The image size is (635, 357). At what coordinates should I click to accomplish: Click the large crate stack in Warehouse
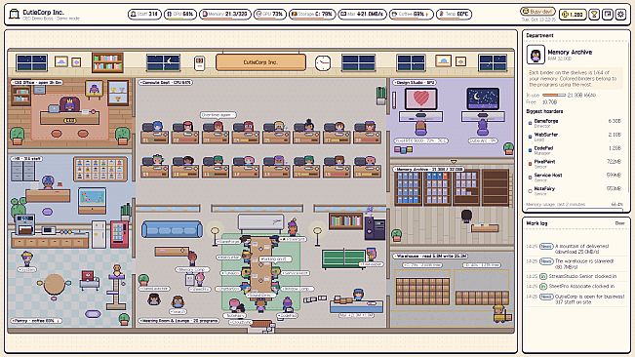point(422,291)
